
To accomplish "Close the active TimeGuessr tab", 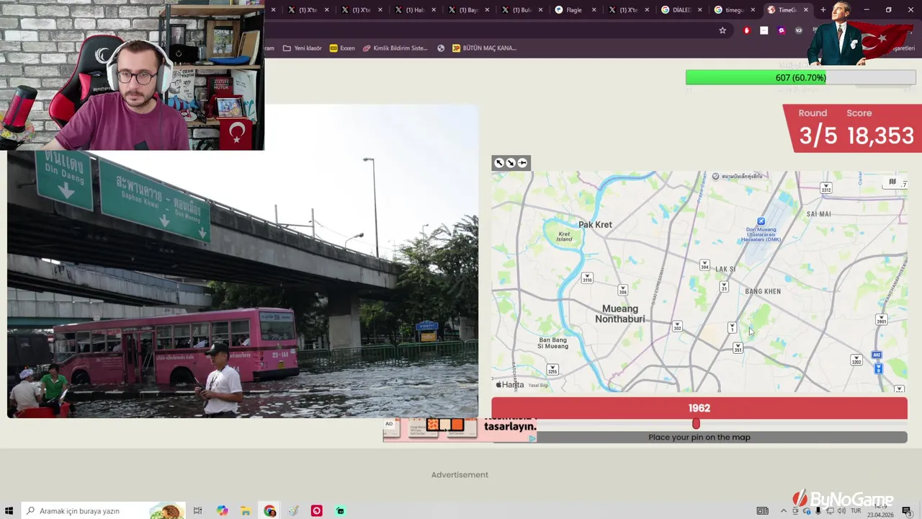I will pos(806,10).
